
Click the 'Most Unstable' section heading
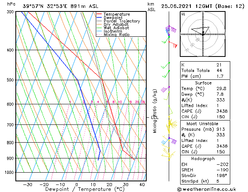click(x=202, y=124)
